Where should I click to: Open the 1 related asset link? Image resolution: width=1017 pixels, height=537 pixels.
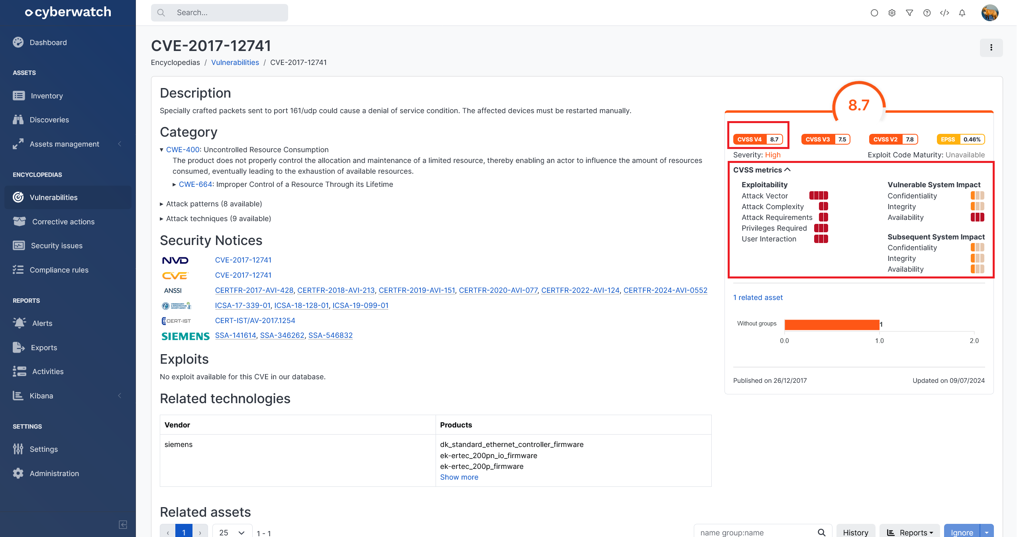click(758, 298)
